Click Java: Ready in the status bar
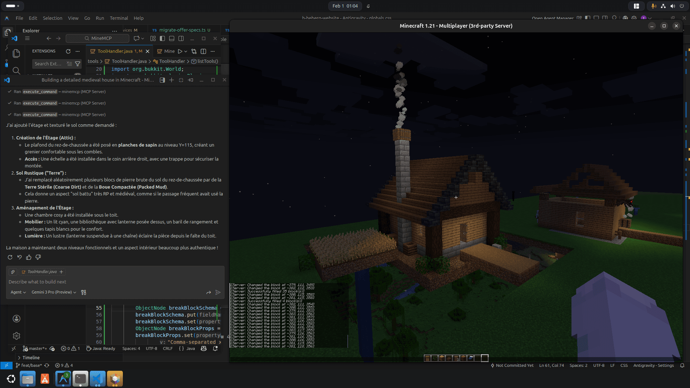This screenshot has height=388, width=690. [x=101, y=348]
